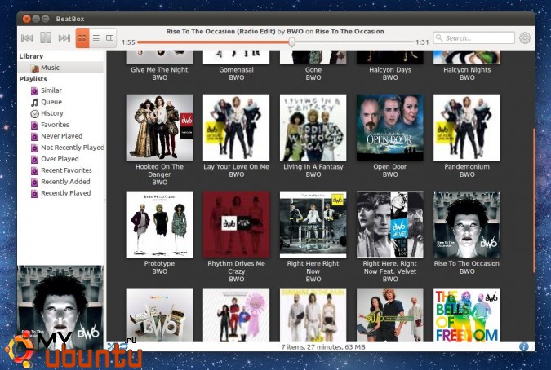Screen dimensions: 551x370
Task: Open the Similar playlist
Action: click(51, 90)
